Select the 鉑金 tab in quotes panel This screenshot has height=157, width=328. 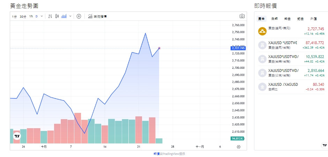pyautogui.click(x=288, y=19)
